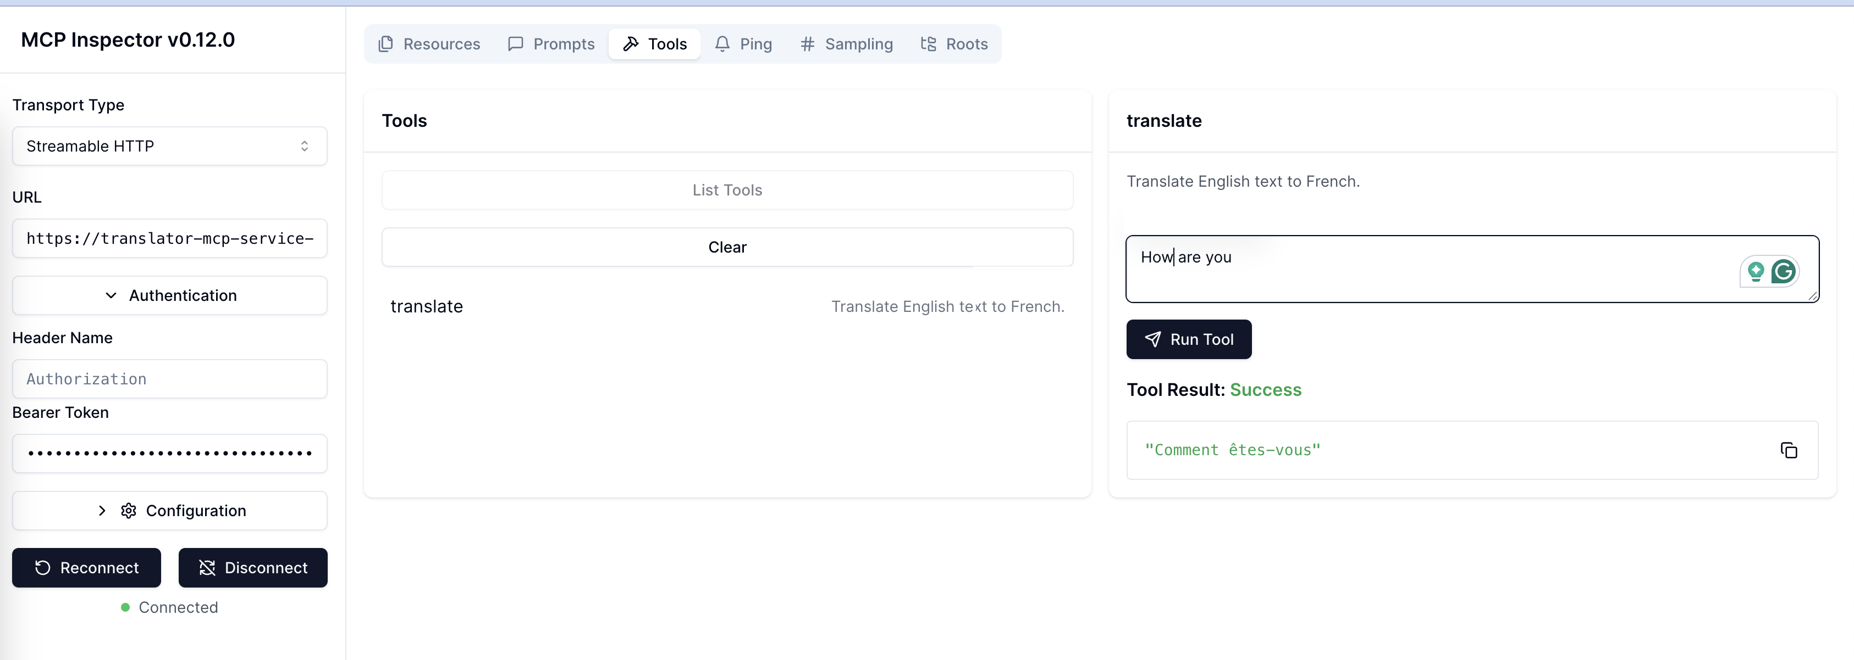
Task: Click the Run Tool paper plane icon
Action: (x=1152, y=339)
